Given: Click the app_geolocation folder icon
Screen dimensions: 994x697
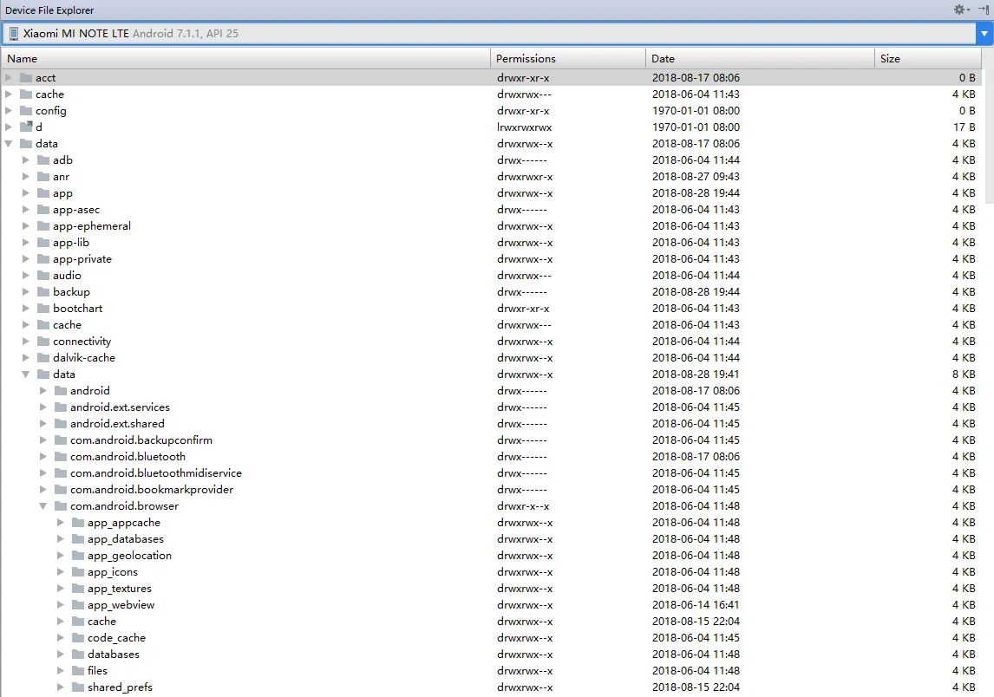Looking at the screenshot, I should point(78,555).
